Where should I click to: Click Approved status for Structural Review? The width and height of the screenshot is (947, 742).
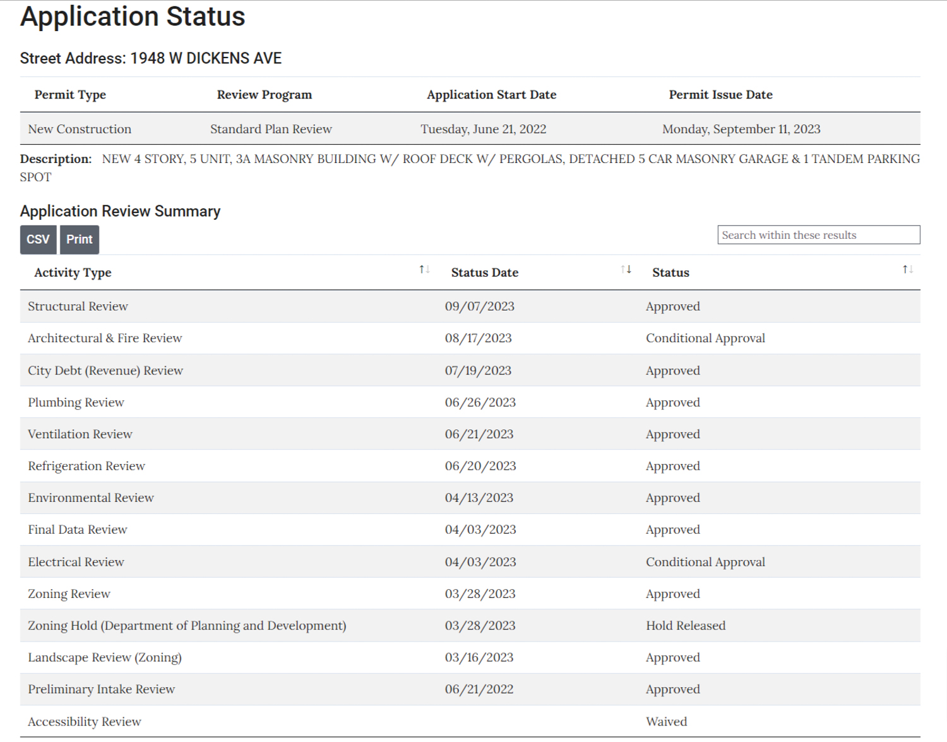click(x=673, y=306)
